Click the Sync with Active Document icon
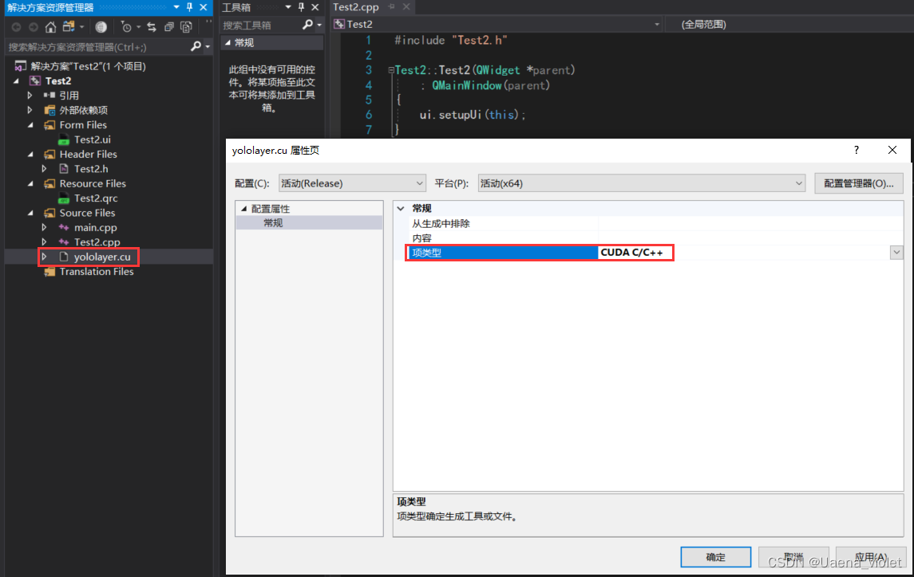The height and width of the screenshot is (577, 914). tap(152, 26)
